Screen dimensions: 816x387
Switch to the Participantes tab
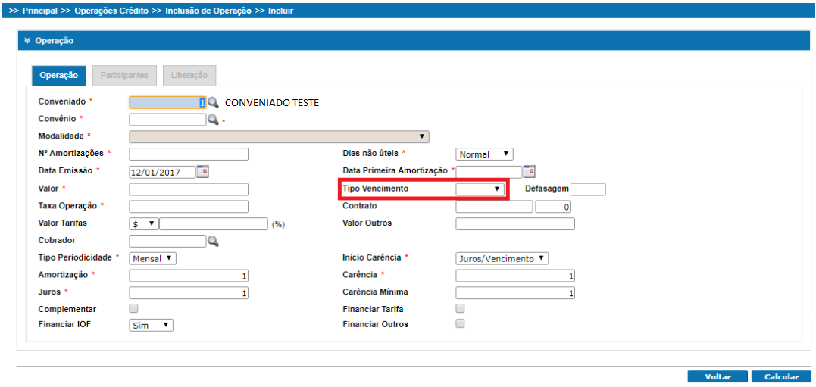[124, 76]
